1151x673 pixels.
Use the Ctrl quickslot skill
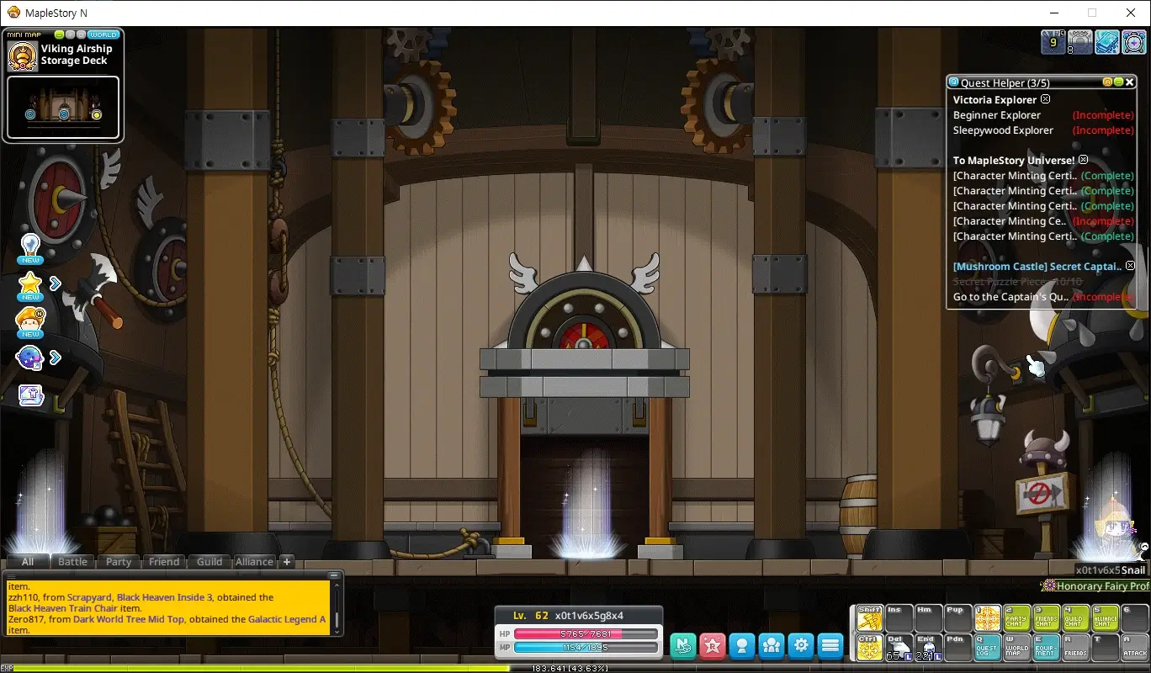tap(869, 647)
